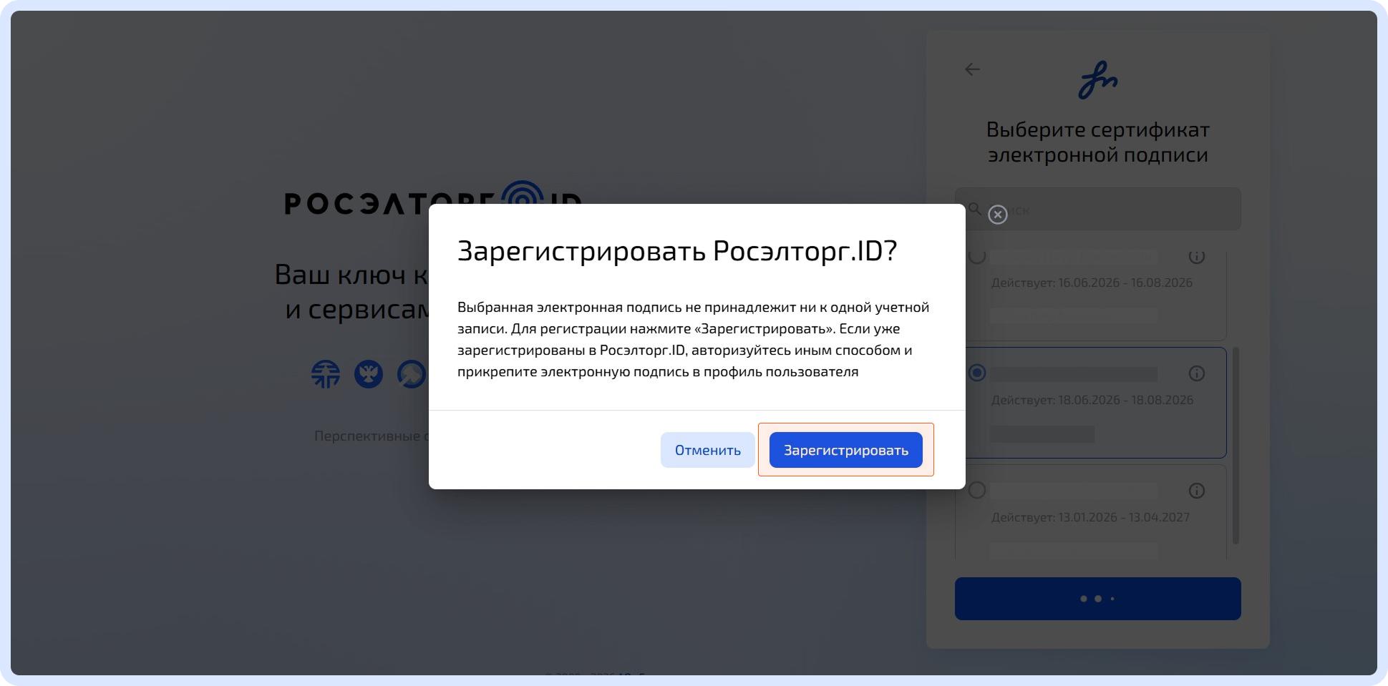Focus the certificate search field
The image size is (1388, 686).
(x=1098, y=209)
